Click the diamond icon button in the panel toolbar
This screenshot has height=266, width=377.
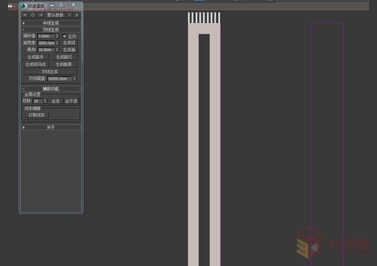pos(33,15)
